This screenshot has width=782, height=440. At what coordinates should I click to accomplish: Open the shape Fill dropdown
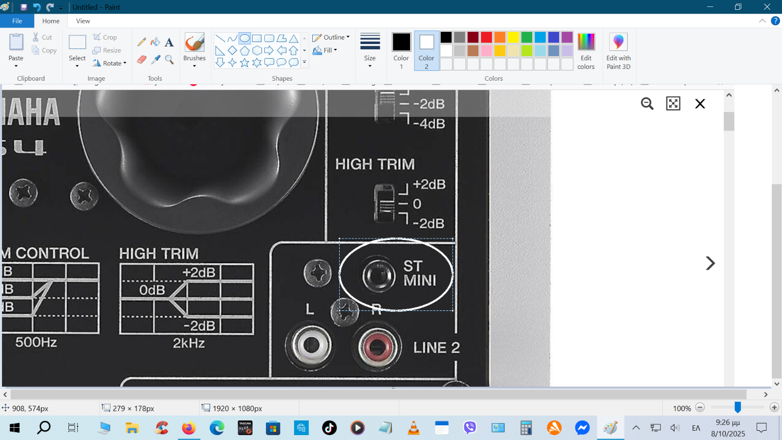(325, 50)
